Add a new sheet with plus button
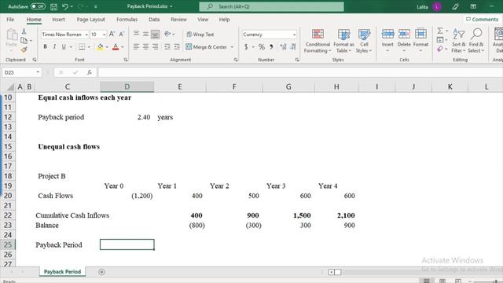 tap(101, 272)
